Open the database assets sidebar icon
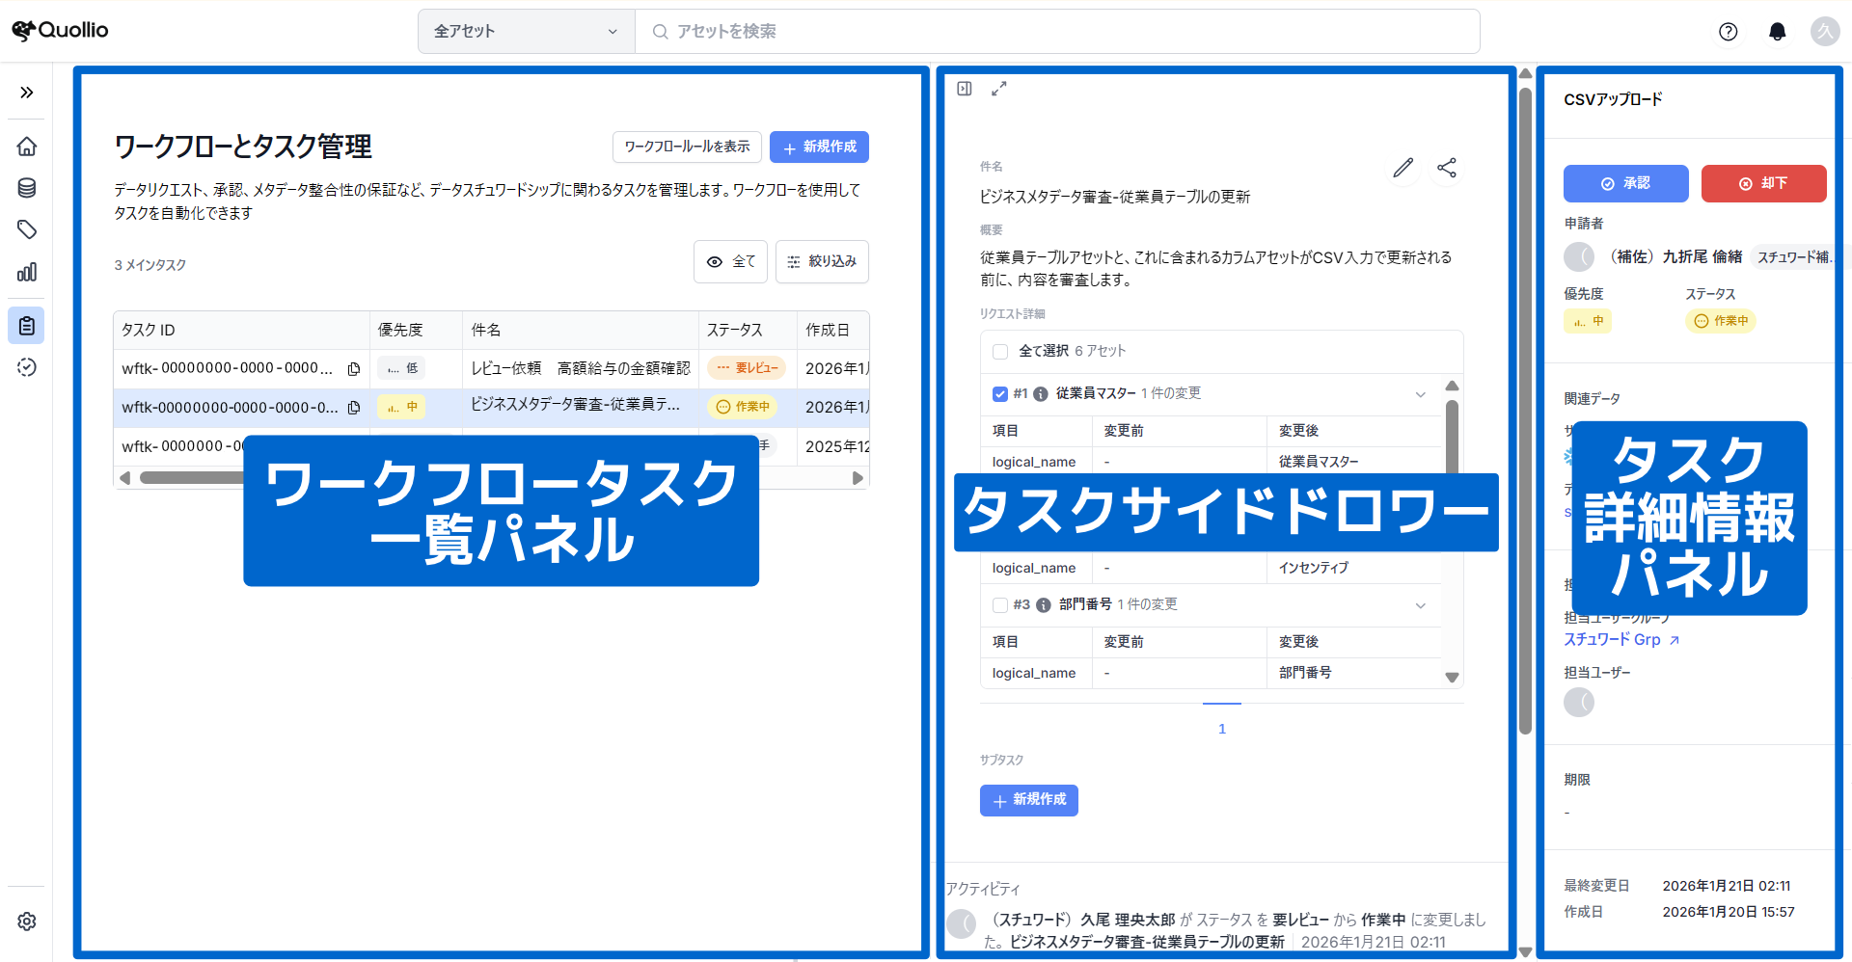Screen dimensions: 1852x962 (27, 188)
